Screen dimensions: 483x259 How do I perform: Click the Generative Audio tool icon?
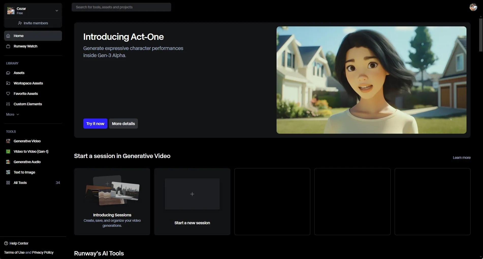(8, 162)
